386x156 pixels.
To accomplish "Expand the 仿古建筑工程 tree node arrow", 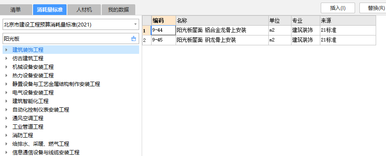I will [x=6, y=59].
